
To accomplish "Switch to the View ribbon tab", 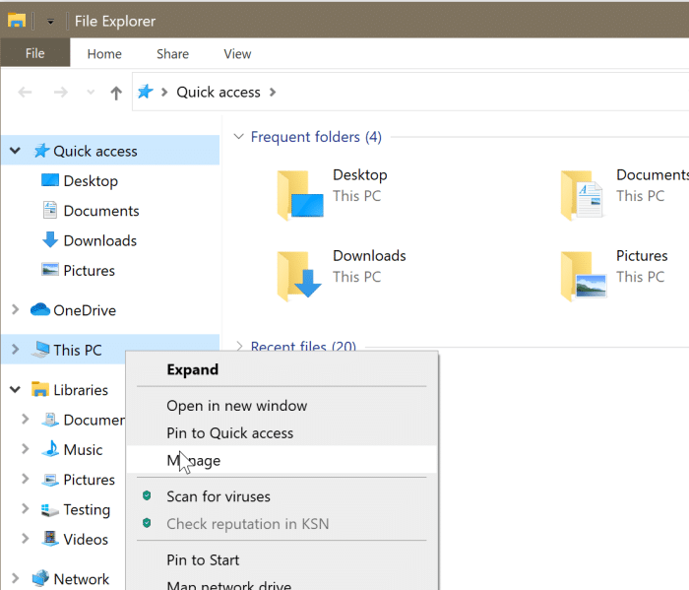I will 237,53.
